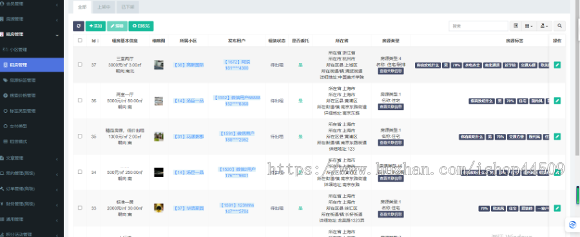Open the 【37】 community link in row 33
580x237 pixels.
click(x=188, y=208)
